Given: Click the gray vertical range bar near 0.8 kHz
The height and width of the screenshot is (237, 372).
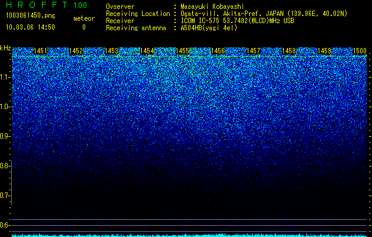Looking at the screenshot, I should click(x=12, y=182).
